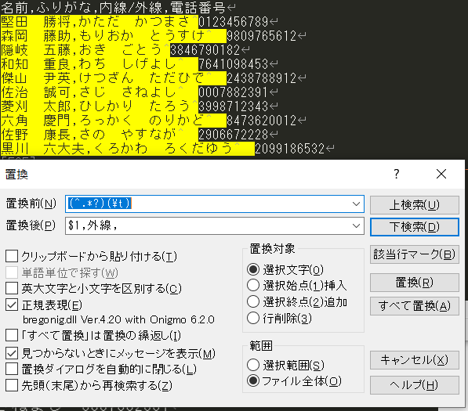Click the highlighted name 黒川 六大夫
This screenshot has height=411, width=468.
click(x=43, y=149)
